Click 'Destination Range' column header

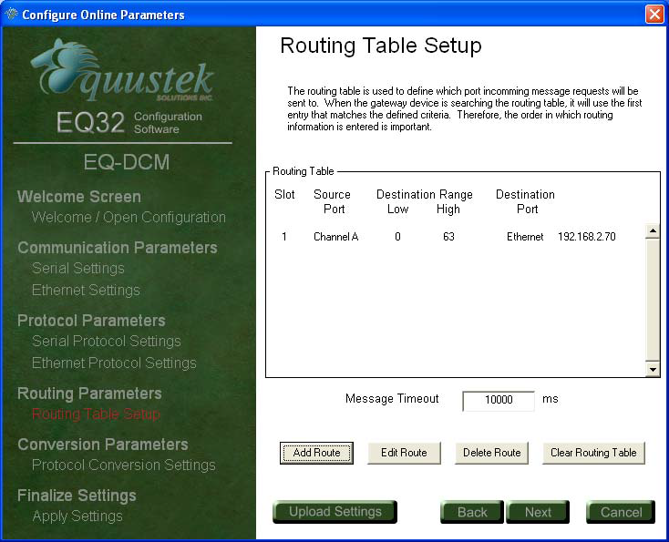click(x=425, y=194)
